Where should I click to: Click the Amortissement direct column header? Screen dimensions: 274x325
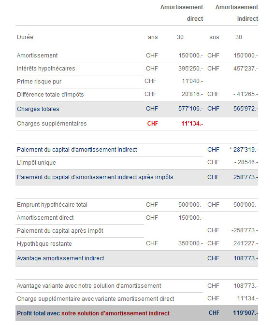click(x=182, y=13)
